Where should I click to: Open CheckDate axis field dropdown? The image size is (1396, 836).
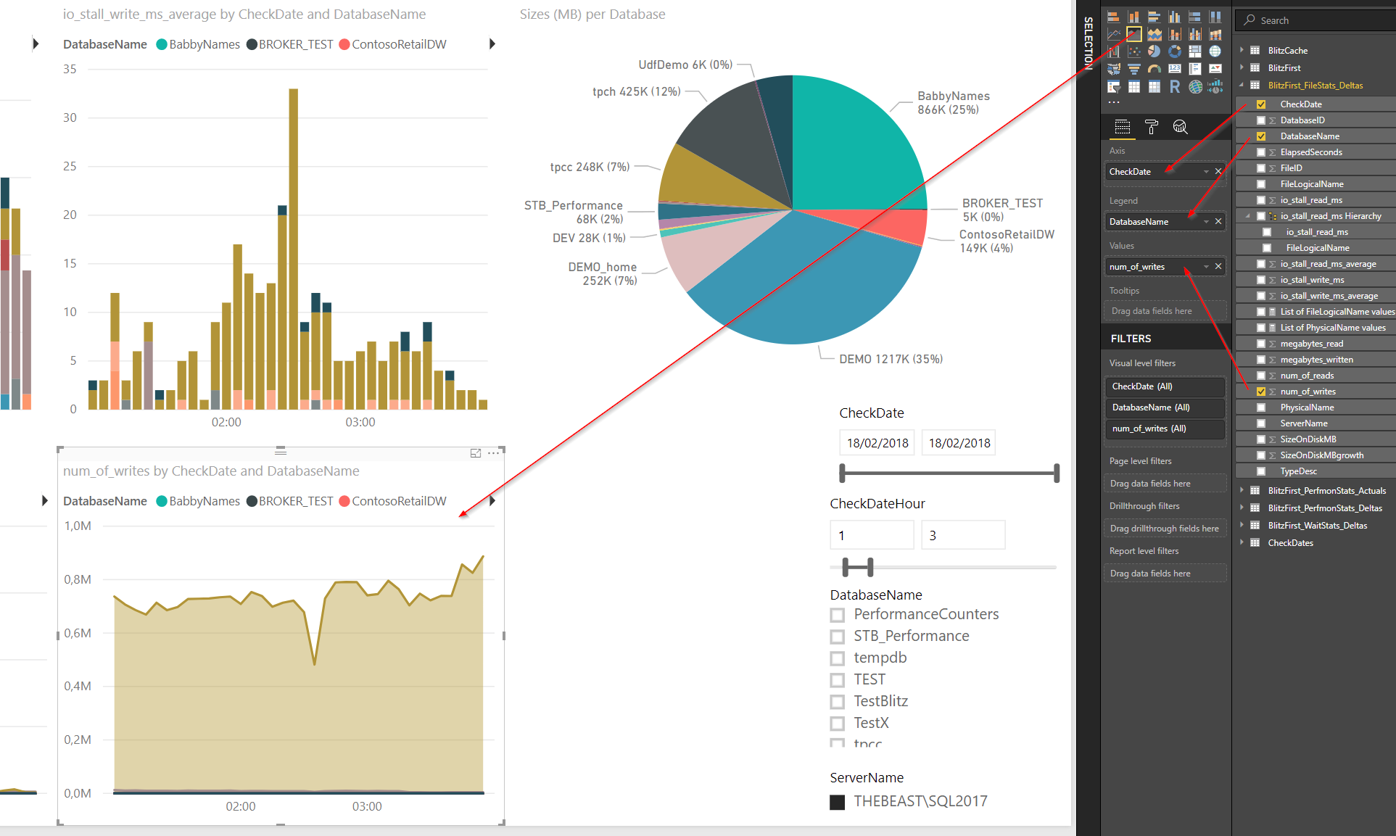coord(1206,172)
